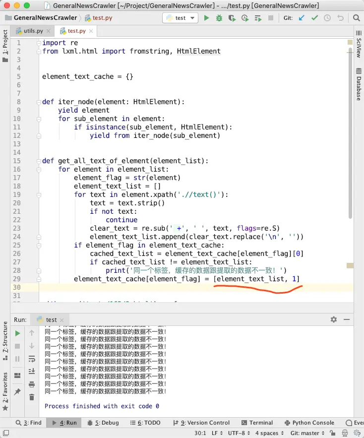Open the SciView side panel
This screenshot has height=438, width=364.
pos(359,44)
